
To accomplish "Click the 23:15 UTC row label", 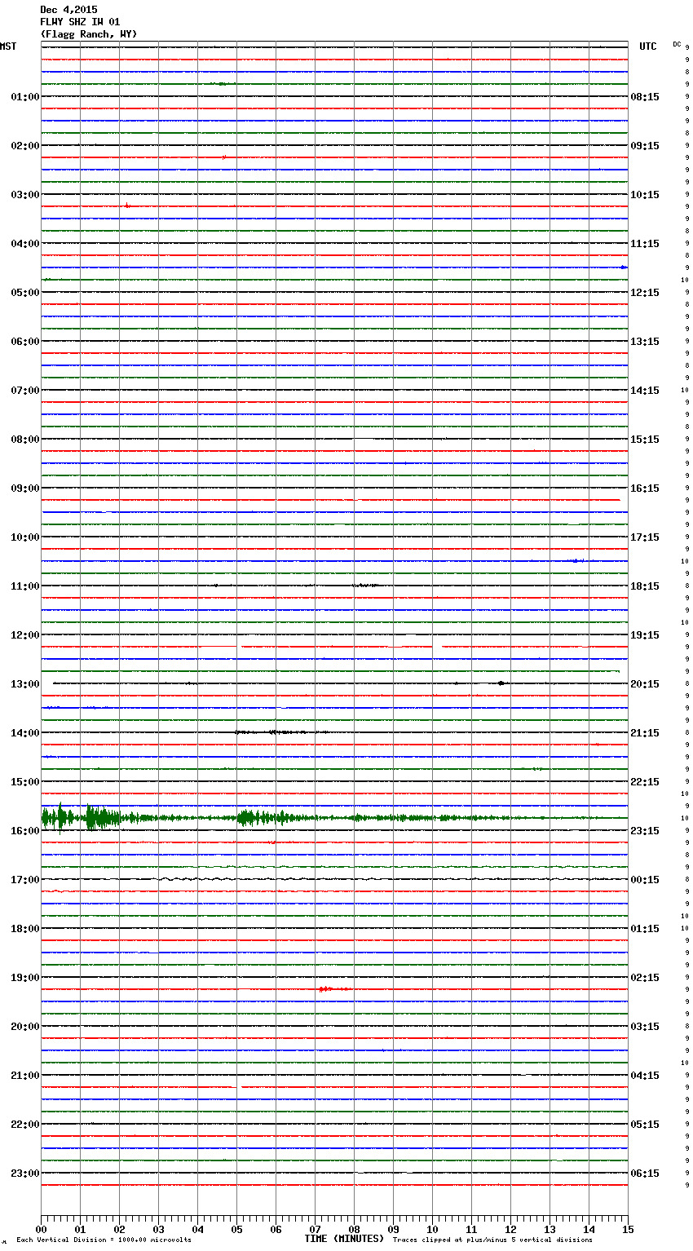I will coord(645,831).
